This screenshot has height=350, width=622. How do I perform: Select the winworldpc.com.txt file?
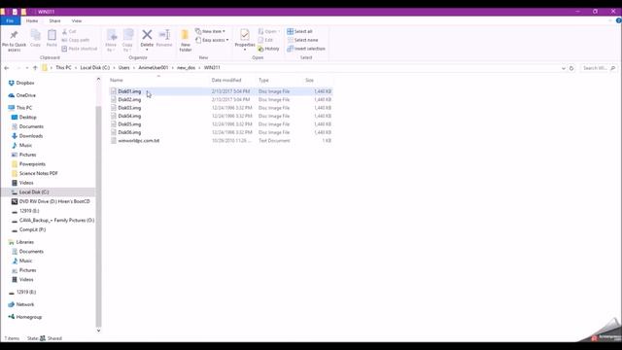138,141
